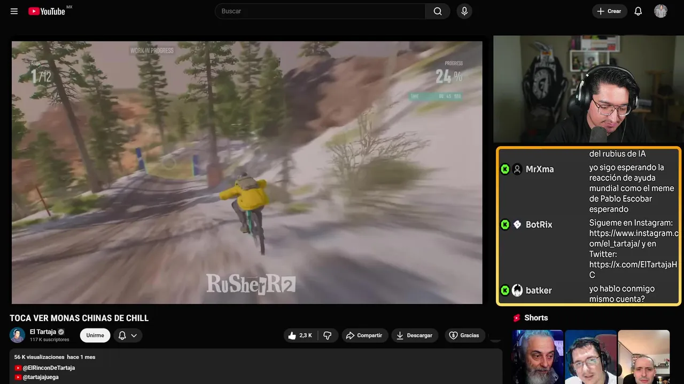The width and height of the screenshot is (684, 384).
Task: Click the Buscar search field
Action: click(320, 11)
